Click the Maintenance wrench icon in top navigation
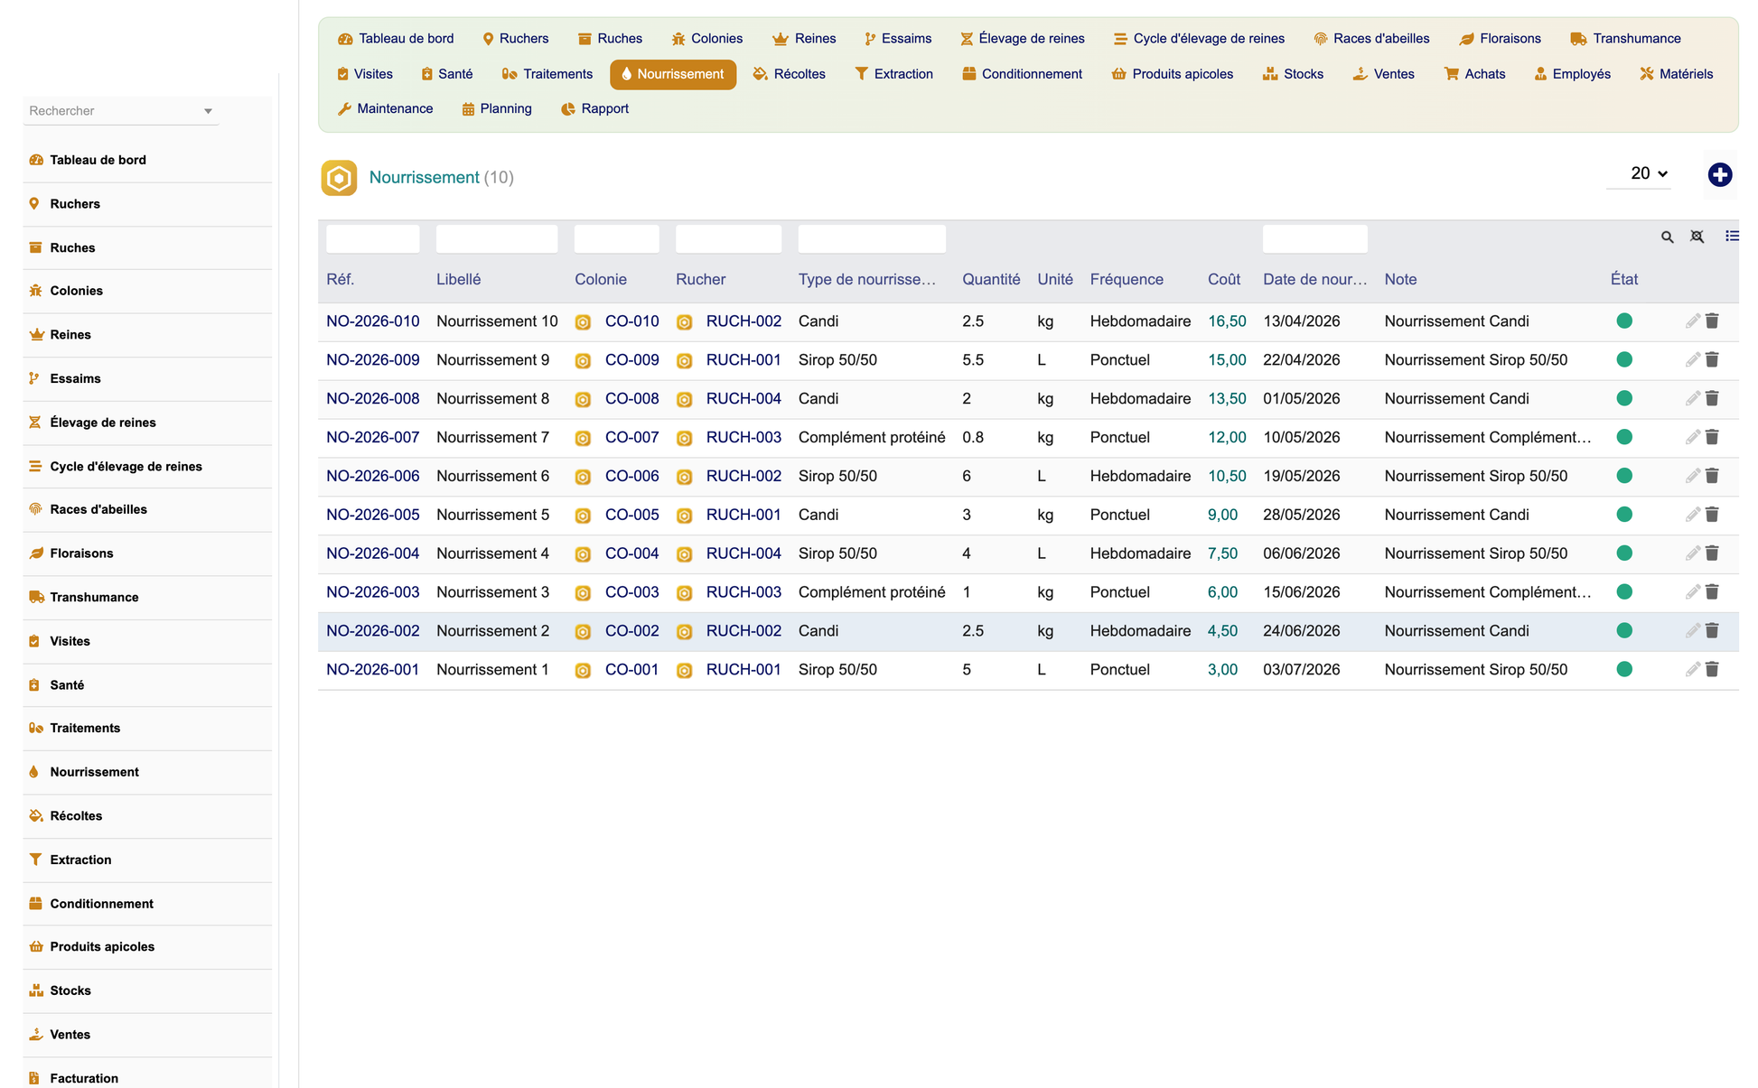1758x1088 pixels. point(344,109)
